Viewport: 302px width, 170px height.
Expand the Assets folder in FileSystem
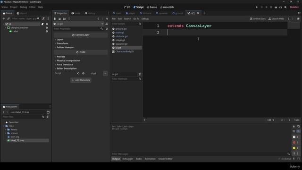(x=6, y=129)
